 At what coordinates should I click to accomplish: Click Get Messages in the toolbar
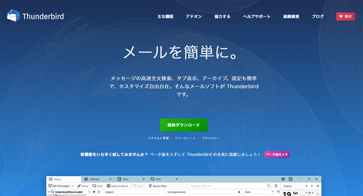59,186
